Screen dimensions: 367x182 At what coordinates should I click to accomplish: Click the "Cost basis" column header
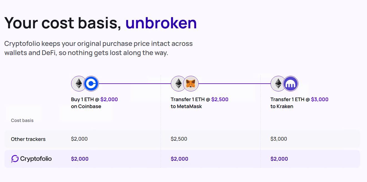pyautogui.click(x=22, y=121)
